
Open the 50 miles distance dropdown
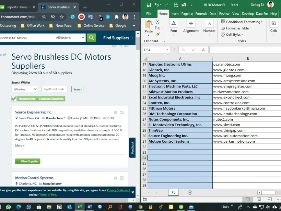pos(24,89)
